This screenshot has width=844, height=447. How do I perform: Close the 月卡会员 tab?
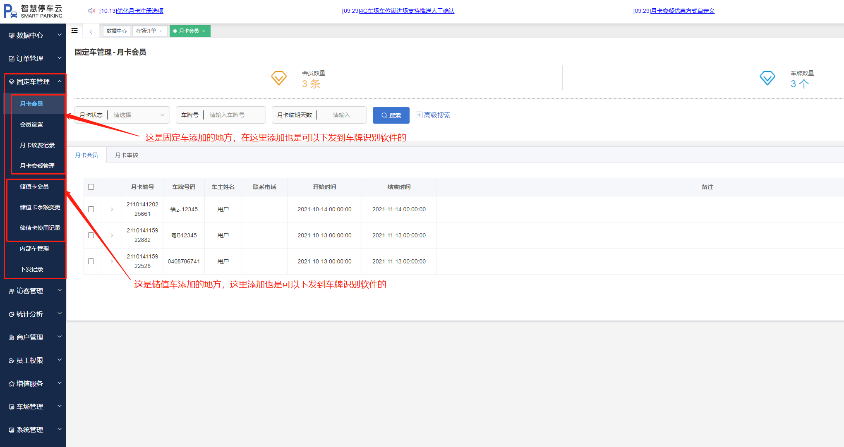[204, 31]
